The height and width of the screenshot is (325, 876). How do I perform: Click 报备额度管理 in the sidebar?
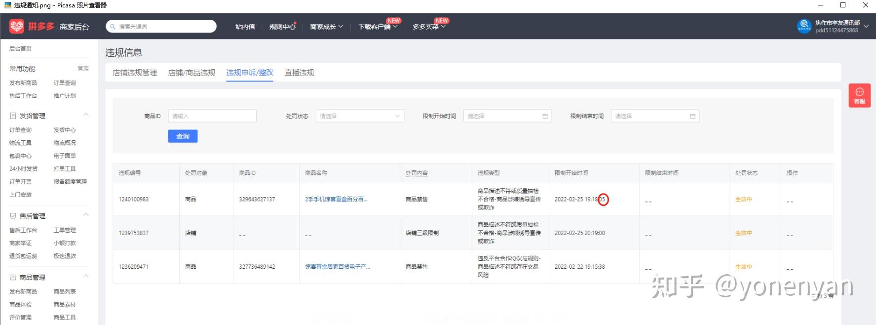tap(70, 182)
